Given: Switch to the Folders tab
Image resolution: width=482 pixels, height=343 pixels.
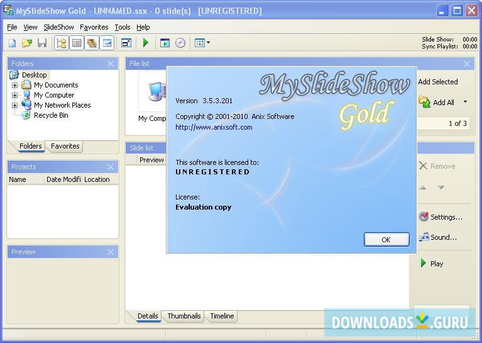Looking at the screenshot, I should point(30,146).
